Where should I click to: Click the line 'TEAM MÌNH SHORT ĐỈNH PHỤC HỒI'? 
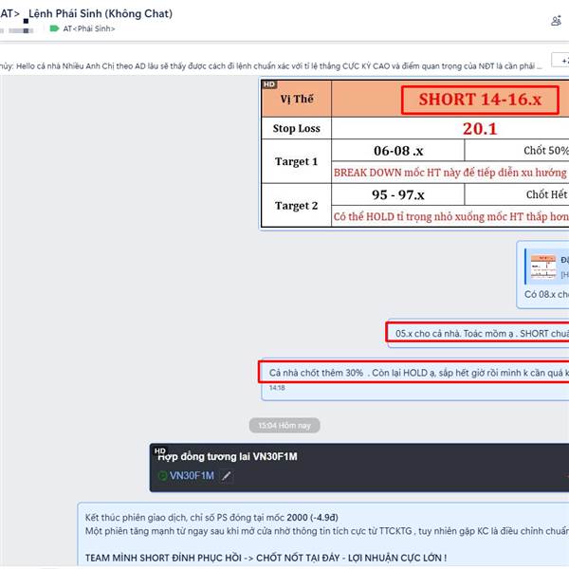pos(266,558)
